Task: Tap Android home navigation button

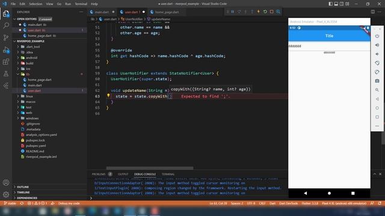Action: 329,193
